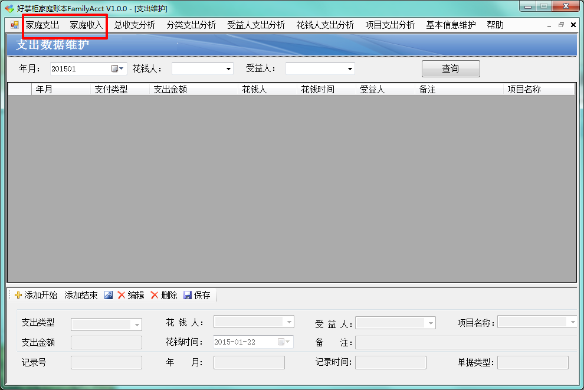The image size is (584, 390).
Task: Open the 基本信息维护 menu
Action: [451, 25]
